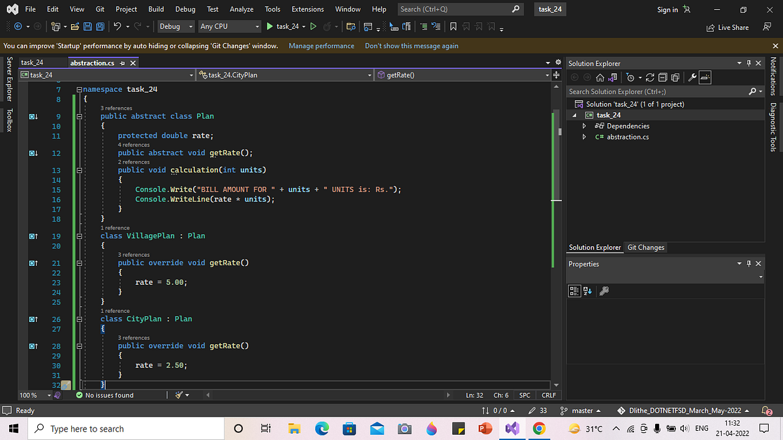Open the Debug configuration dropdown

pyautogui.click(x=176, y=27)
